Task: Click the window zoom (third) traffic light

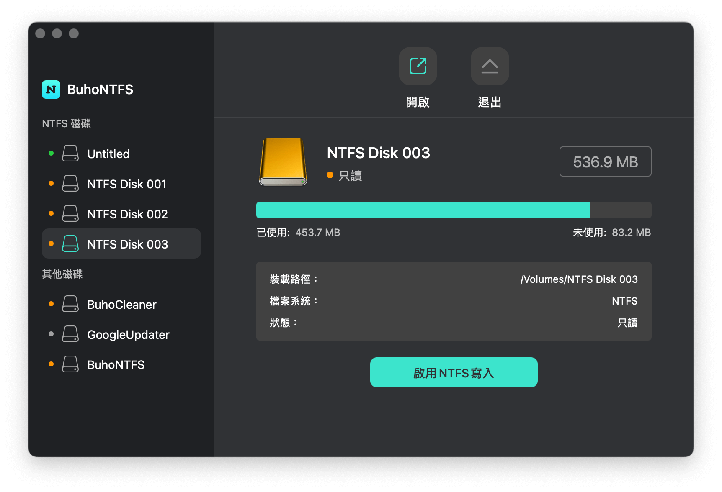Action: [74, 33]
